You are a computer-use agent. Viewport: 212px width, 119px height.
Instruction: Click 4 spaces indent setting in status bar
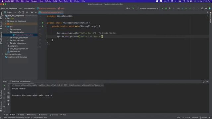[x=195, y=118]
